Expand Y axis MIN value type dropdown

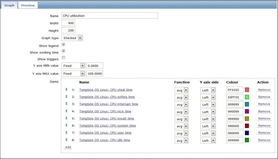pyautogui.click(x=73, y=66)
